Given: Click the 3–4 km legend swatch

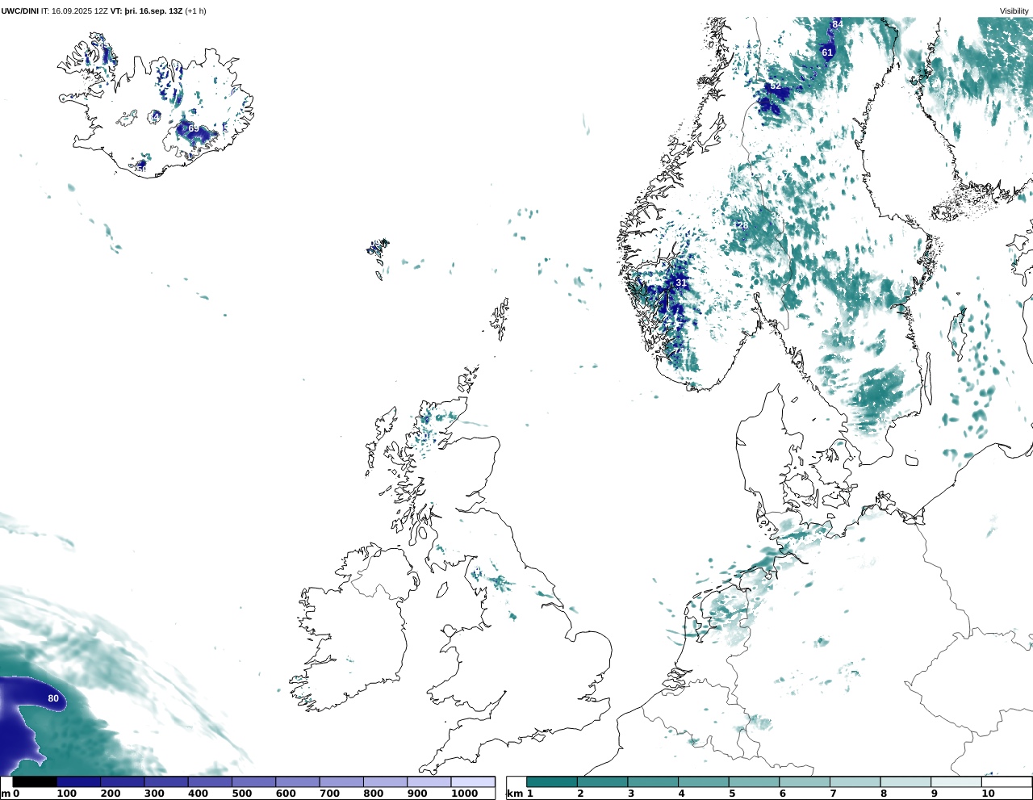Looking at the screenshot, I should click(653, 781).
